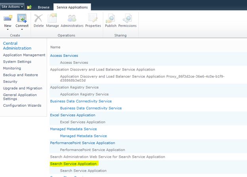Open Properties in the ribbon
Viewport: 247px width, 177px height.
coord(93,18)
